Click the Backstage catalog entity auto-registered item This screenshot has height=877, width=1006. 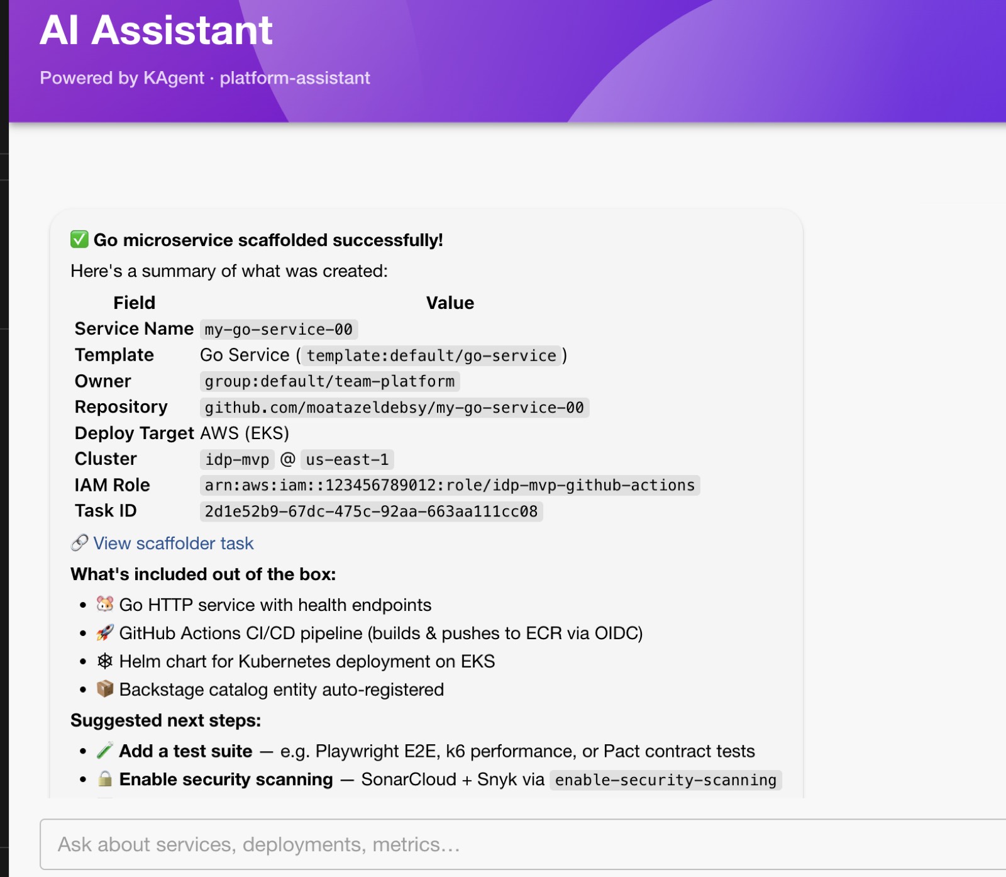click(282, 690)
